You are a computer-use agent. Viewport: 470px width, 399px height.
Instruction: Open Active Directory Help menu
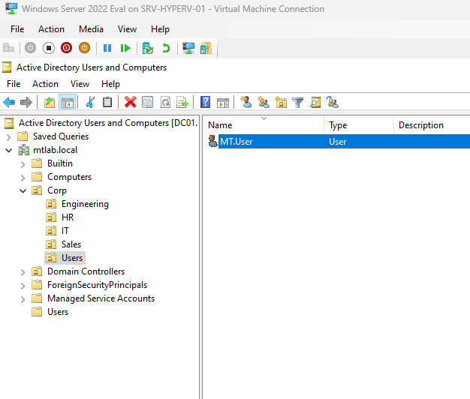[x=110, y=84]
